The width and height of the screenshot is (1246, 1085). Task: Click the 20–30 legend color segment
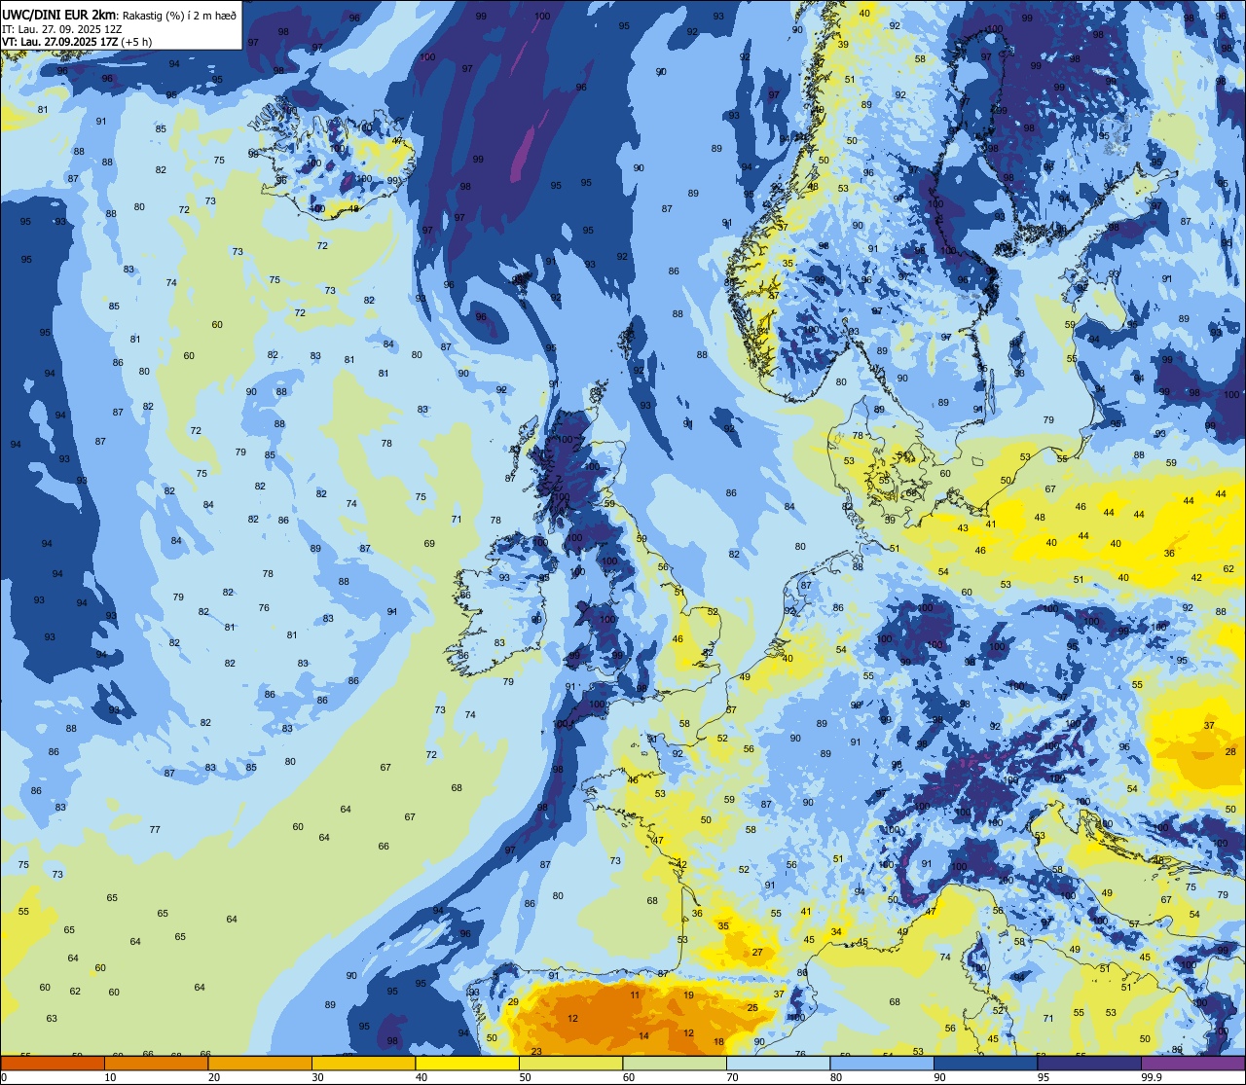[x=260, y=1063]
